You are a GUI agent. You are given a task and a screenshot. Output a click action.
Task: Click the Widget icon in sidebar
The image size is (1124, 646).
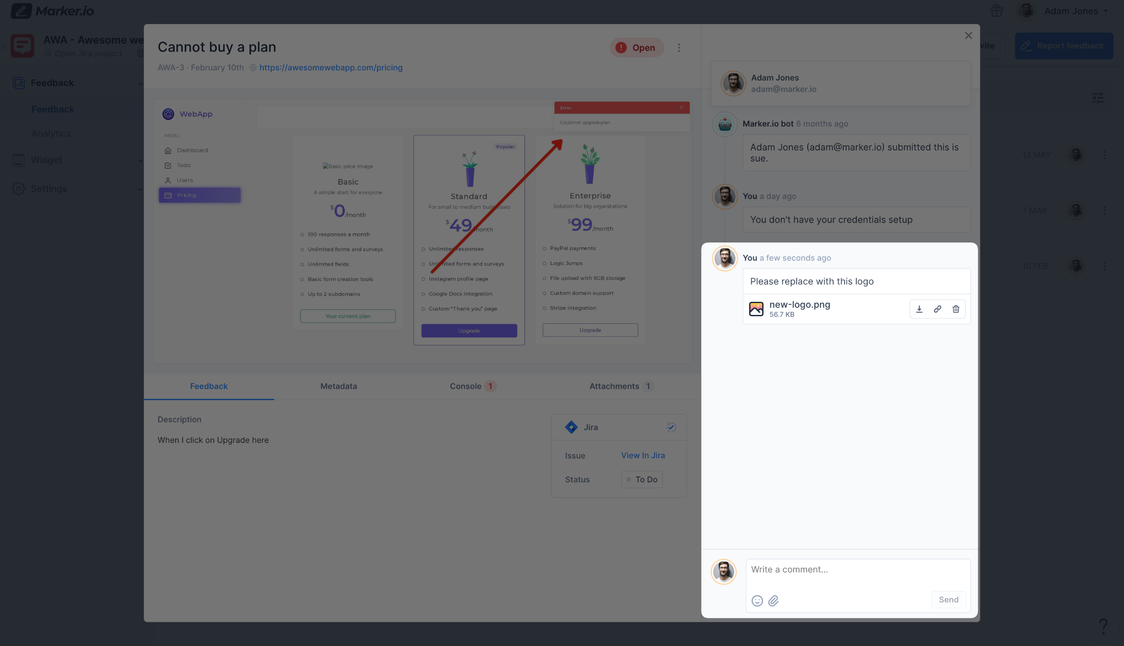click(x=18, y=160)
